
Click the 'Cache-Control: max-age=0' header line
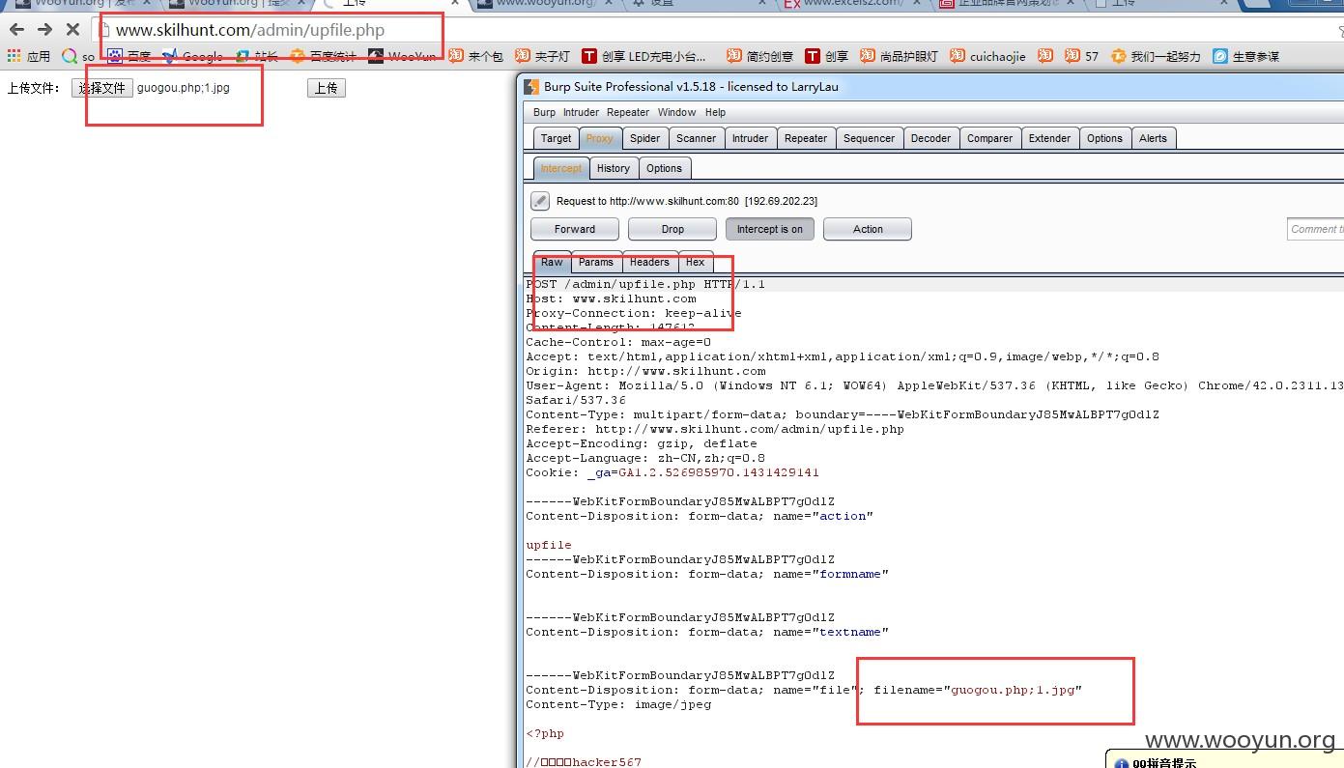[x=618, y=342]
